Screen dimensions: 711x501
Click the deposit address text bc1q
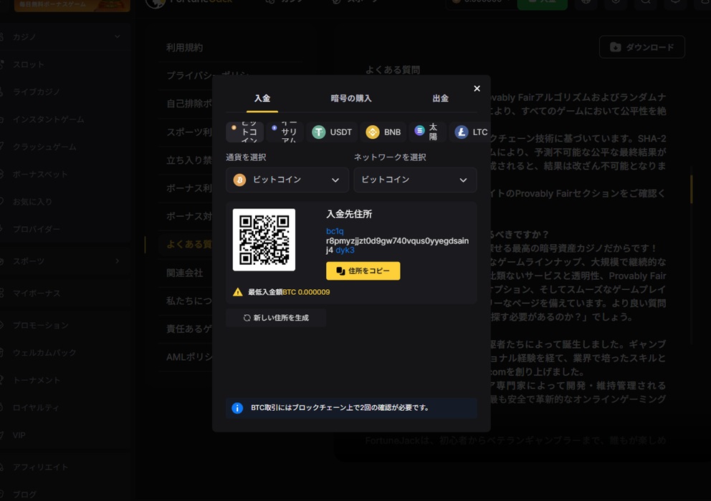pyautogui.click(x=335, y=231)
